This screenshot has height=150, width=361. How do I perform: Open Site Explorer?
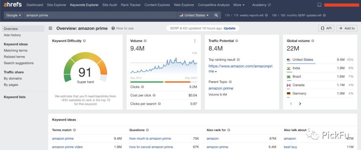click(x=57, y=5)
